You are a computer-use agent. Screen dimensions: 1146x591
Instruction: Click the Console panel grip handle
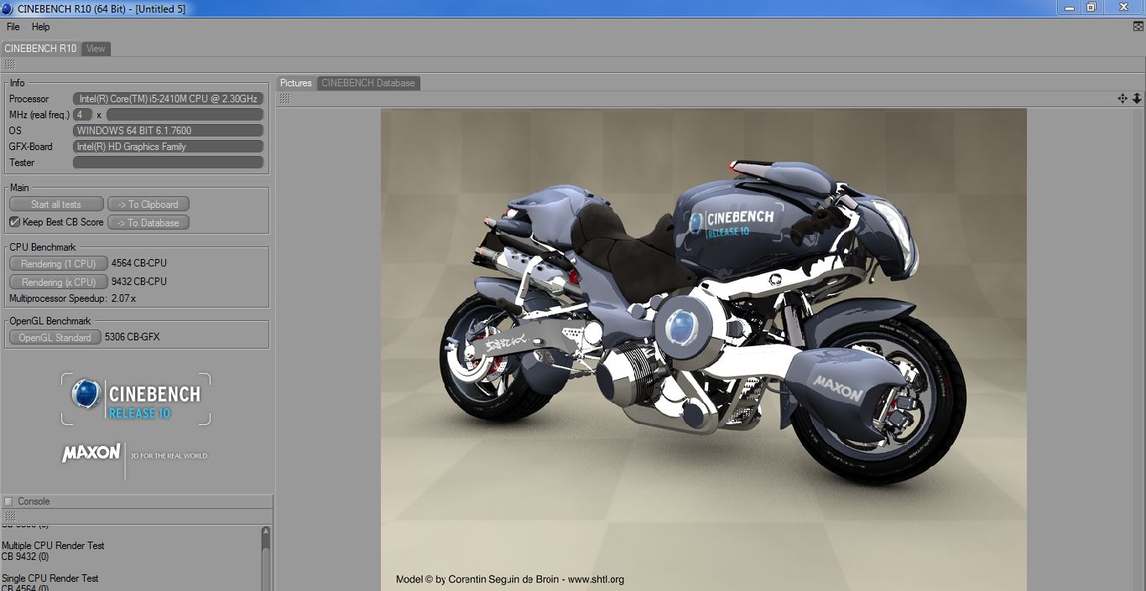10,516
